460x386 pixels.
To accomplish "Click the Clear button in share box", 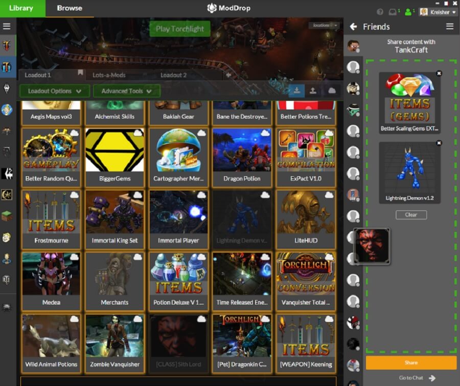I will point(411,215).
